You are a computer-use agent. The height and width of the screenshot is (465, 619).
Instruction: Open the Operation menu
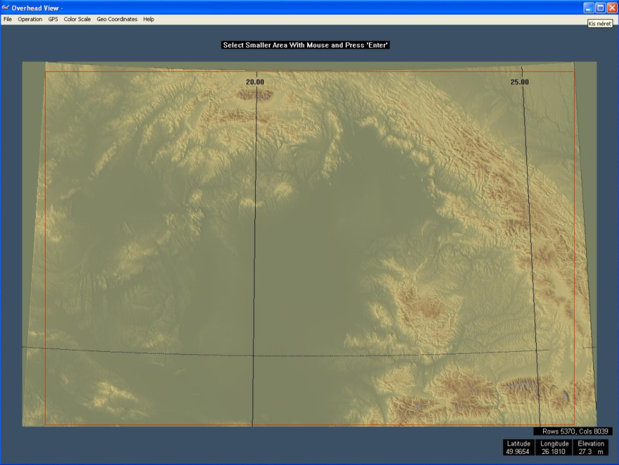[x=30, y=19]
